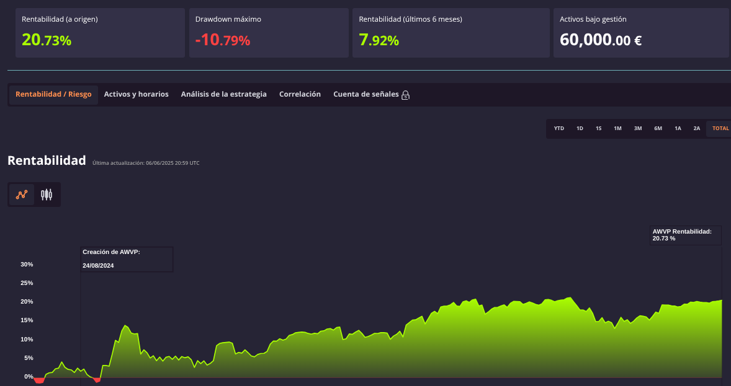The width and height of the screenshot is (731, 386).
Task: Select the YTD time range
Action: click(559, 128)
